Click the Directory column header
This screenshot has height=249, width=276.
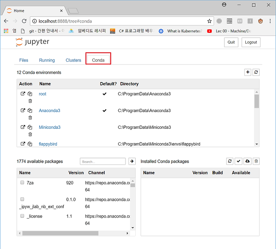(129, 84)
